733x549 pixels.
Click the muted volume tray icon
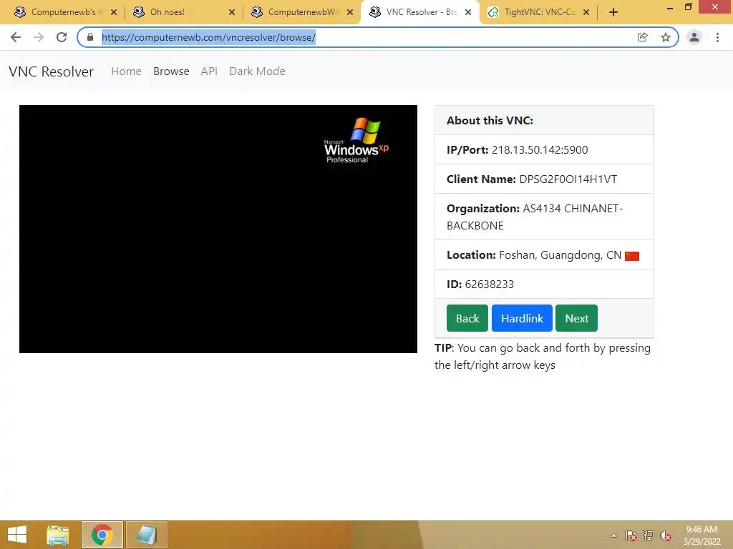666,535
